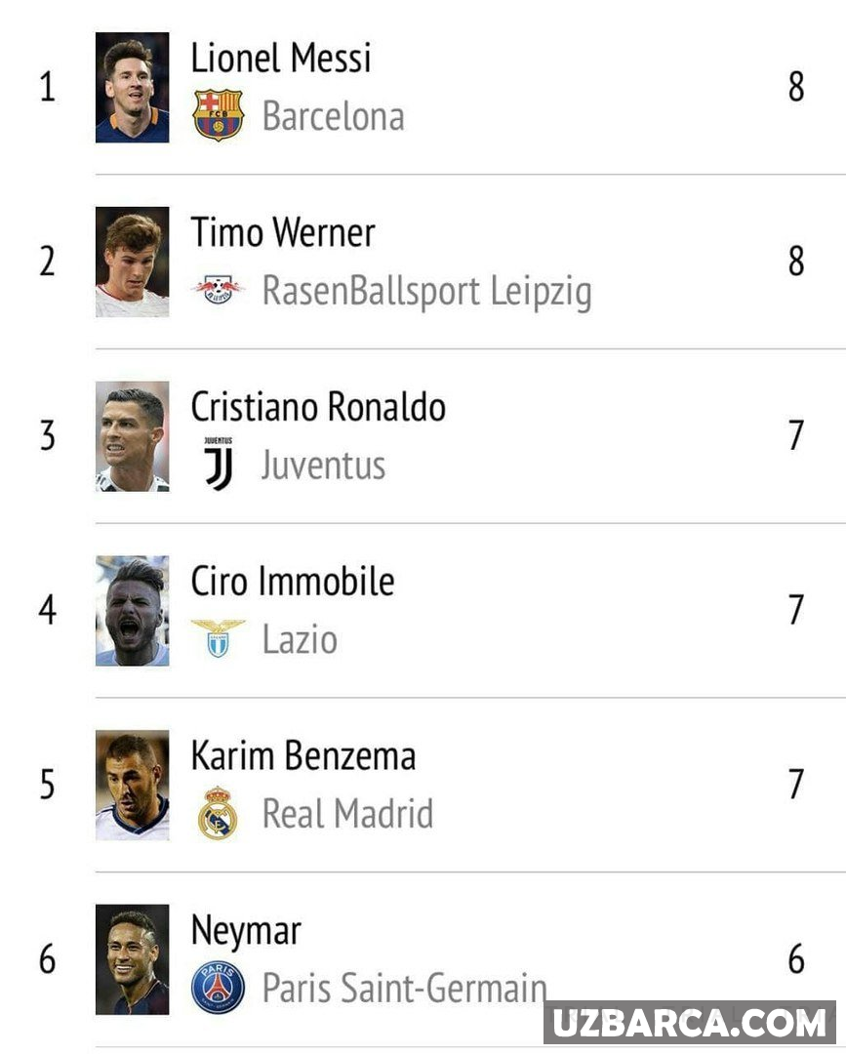This screenshot has height=1054, width=846.
Task: Tap Ciro Immobile's player photo
Action: (x=132, y=611)
